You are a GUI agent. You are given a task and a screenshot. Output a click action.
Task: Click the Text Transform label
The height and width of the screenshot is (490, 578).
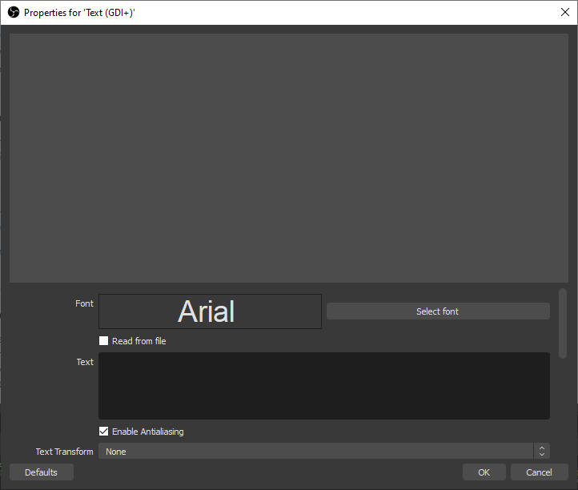point(65,452)
